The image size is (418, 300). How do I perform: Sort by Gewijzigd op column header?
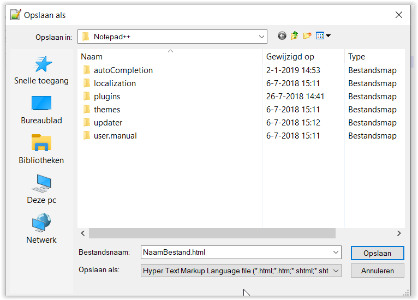290,57
